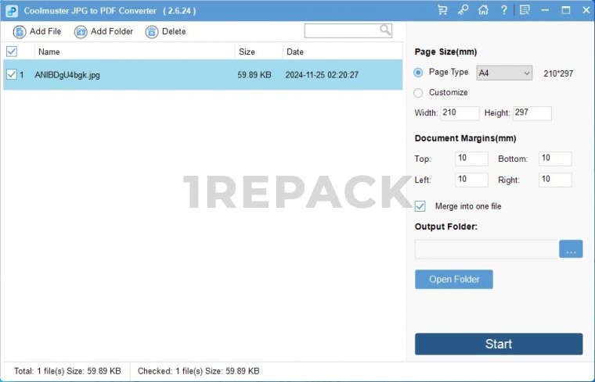Select the Page Type radio button

pyautogui.click(x=418, y=73)
